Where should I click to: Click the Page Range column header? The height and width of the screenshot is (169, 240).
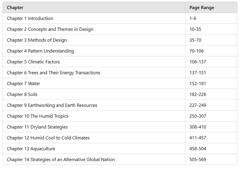[x=202, y=8]
